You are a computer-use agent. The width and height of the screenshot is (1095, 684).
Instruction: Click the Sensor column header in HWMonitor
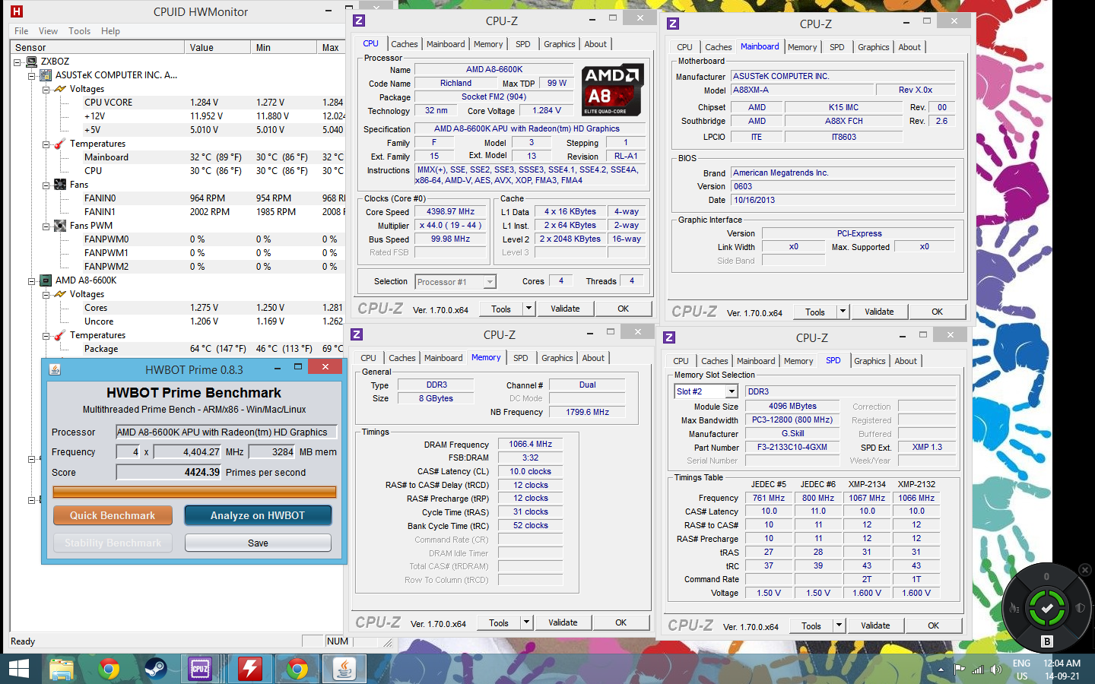click(97, 47)
